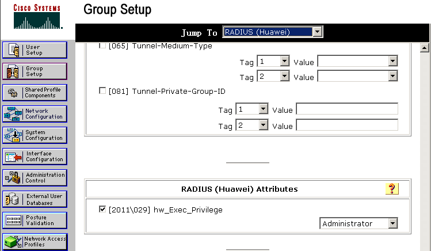431x251 pixels.
Task: Open the Posture Validation menu item
Action: coord(35,220)
